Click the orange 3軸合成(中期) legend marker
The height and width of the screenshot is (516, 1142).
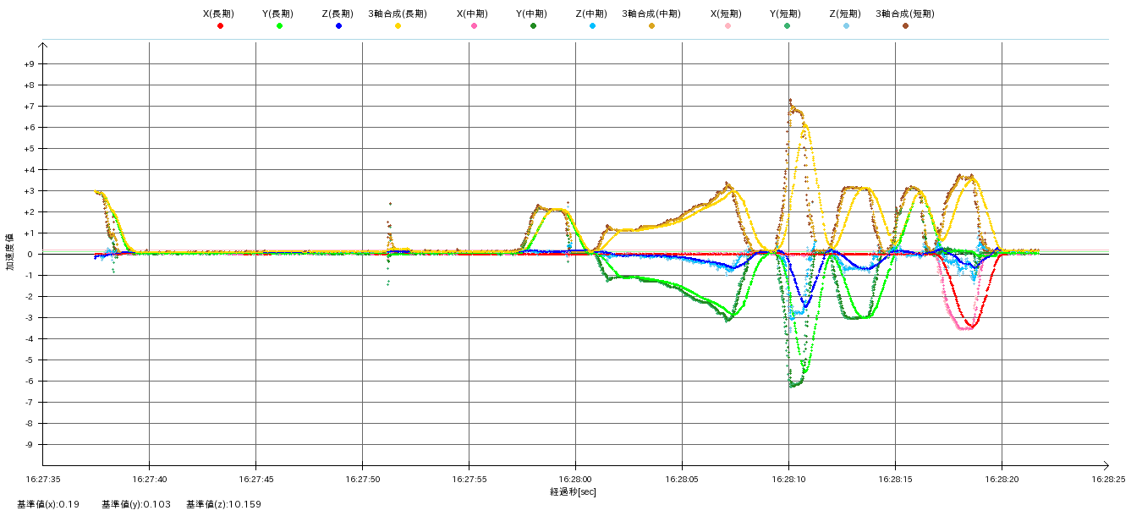(651, 26)
